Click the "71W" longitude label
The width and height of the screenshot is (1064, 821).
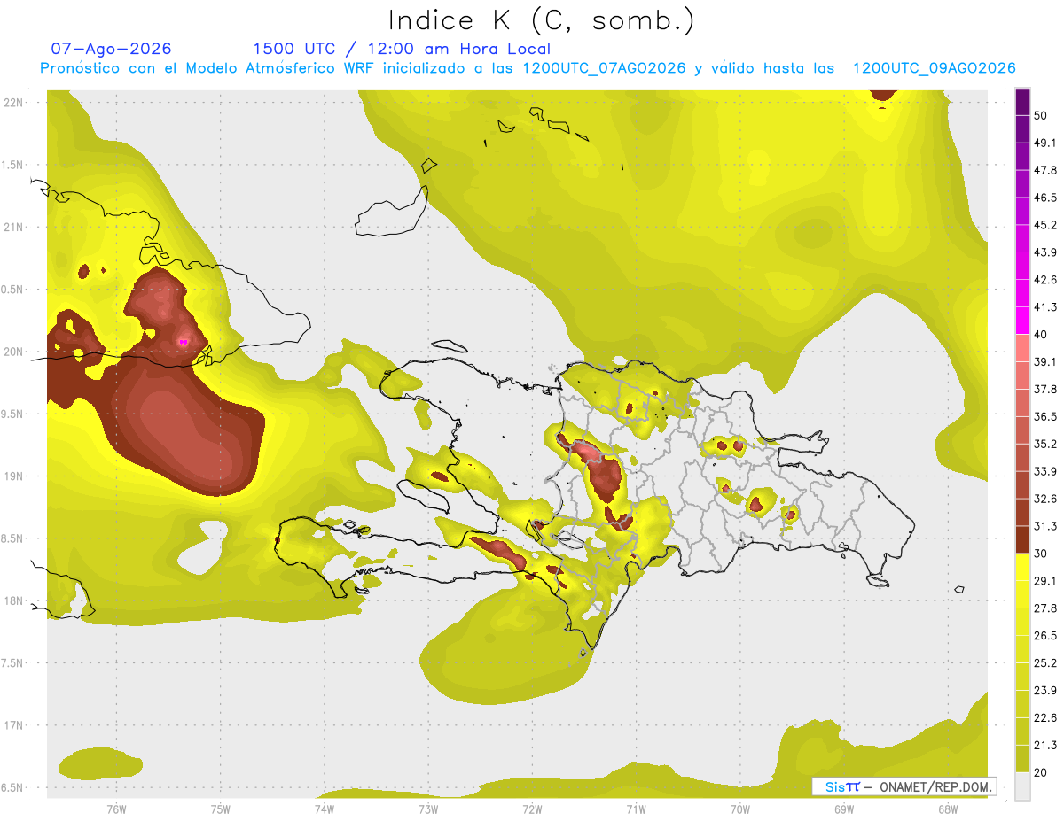coord(636,809)
